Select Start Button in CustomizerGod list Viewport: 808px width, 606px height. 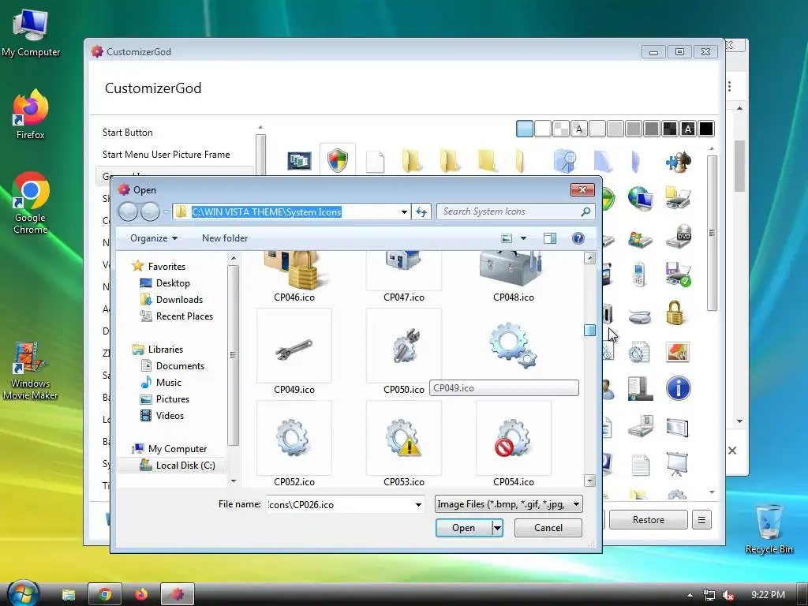[127, 133]
